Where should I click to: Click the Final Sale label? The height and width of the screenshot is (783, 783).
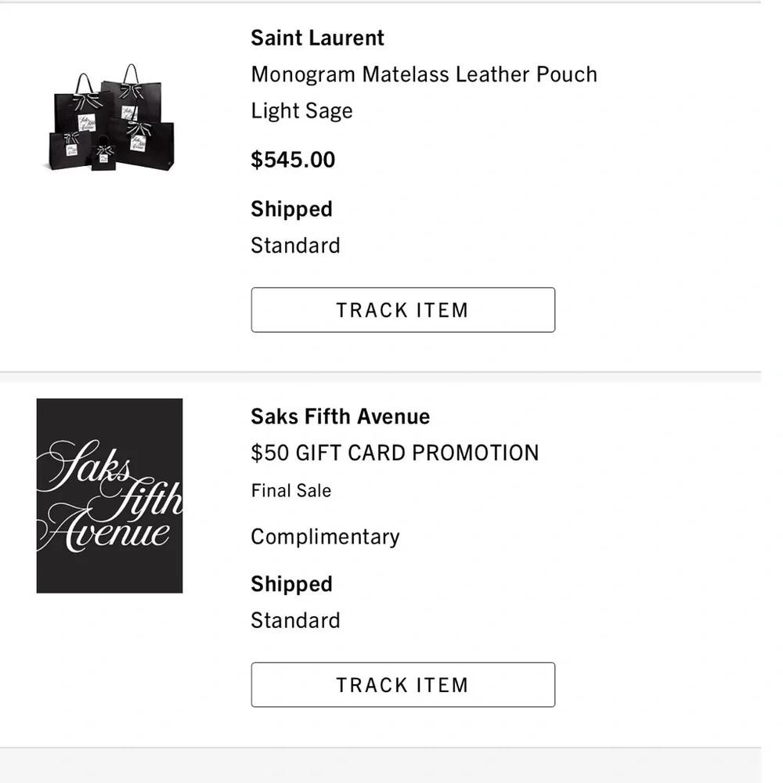290,491
